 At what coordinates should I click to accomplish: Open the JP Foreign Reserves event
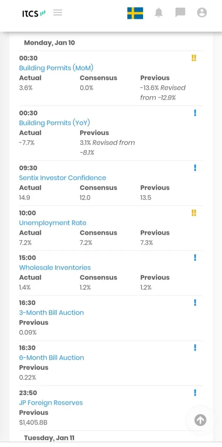tap(51, 403)
